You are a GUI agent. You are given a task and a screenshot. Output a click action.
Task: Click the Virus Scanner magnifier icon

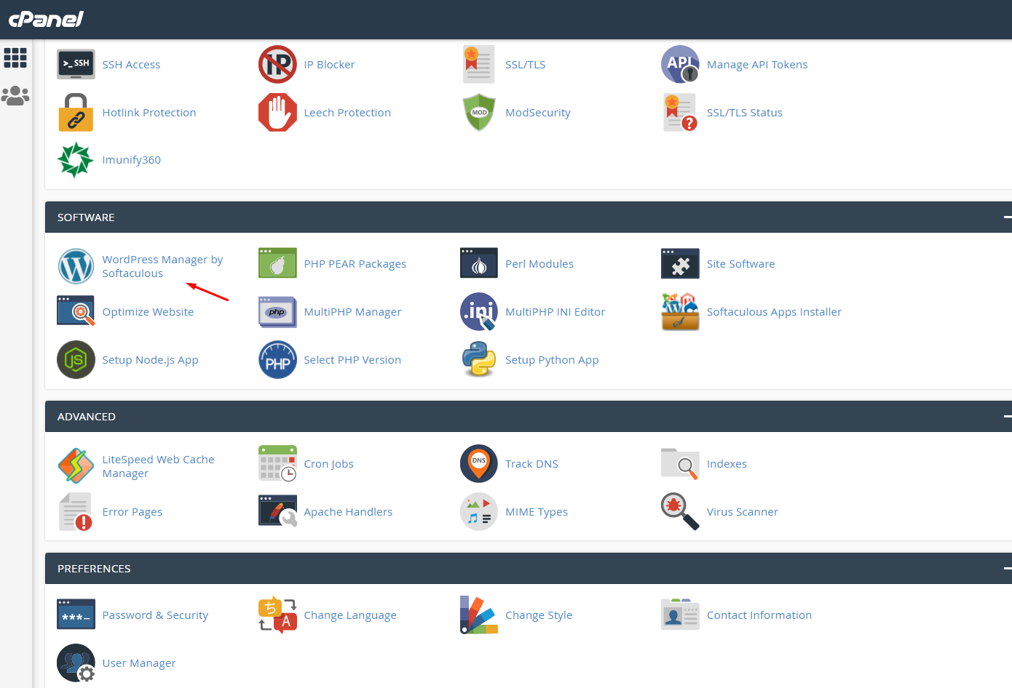pos(680,512)
